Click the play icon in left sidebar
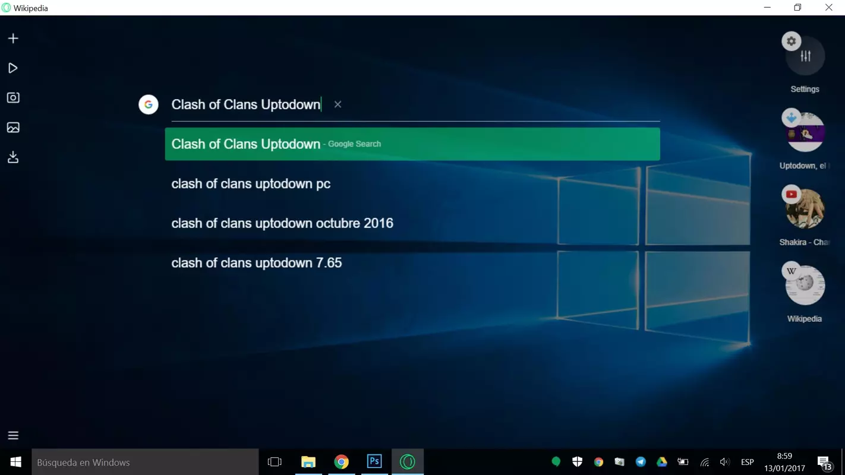 pyautogui.click(x=13, y=68)
